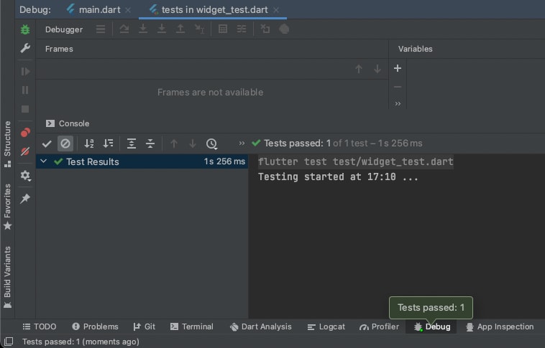Open the Logcat tool window
Image resolution: width=545 pixels, height=348 pixels.
click(326, 327)
